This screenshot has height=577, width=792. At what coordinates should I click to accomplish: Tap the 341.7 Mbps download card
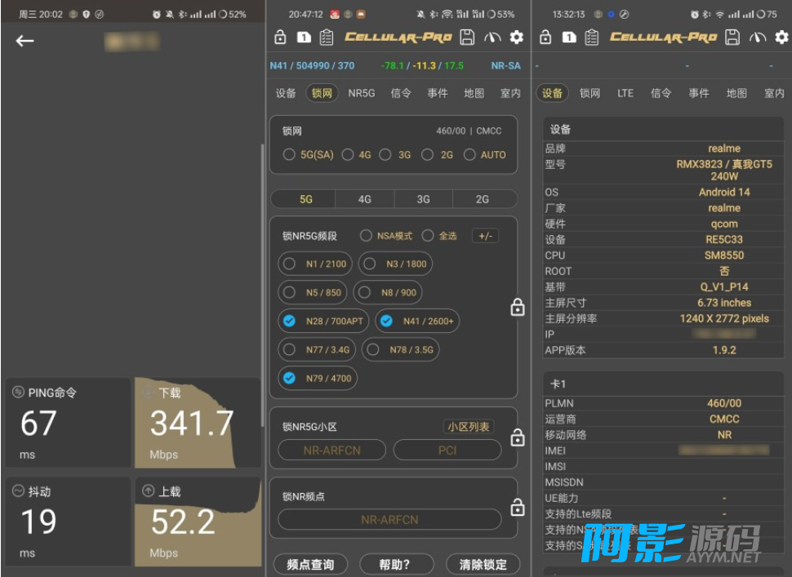[198, 422]
